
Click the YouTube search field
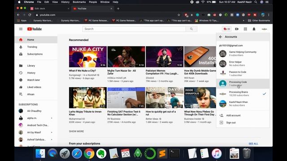click(x=134, y=29)
